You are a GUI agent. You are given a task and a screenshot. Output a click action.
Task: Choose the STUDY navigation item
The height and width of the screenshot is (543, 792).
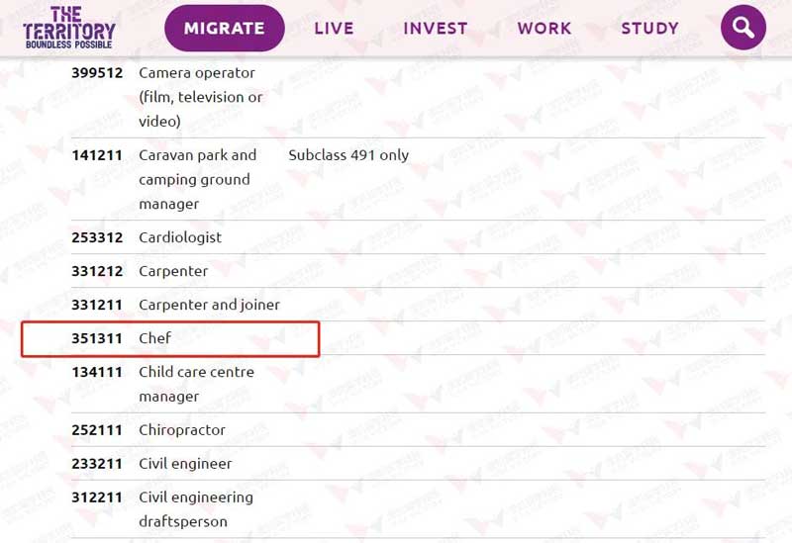point(649,29)
